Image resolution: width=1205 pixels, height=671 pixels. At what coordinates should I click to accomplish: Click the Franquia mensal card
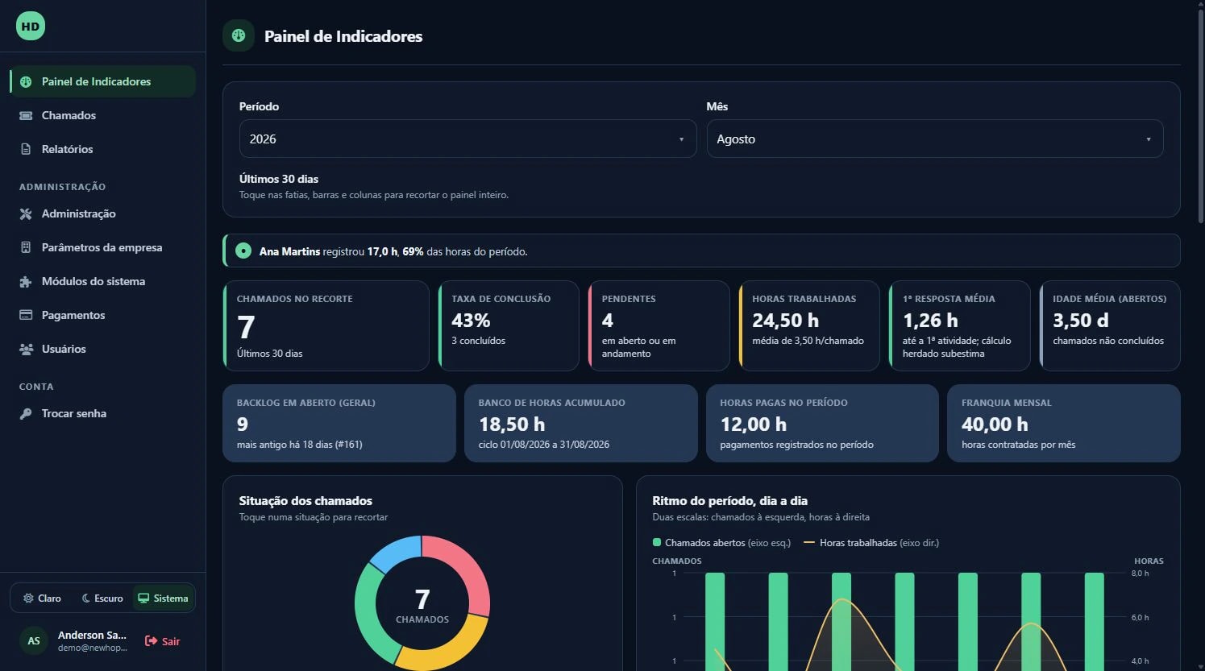(x=1064, y=423)
